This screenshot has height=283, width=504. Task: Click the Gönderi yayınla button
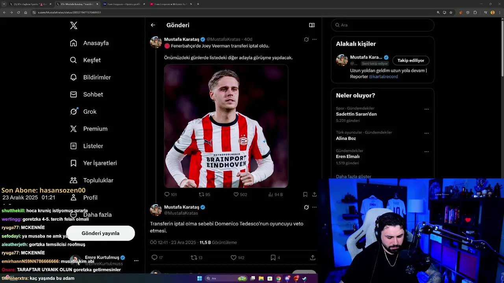(100, 233)
